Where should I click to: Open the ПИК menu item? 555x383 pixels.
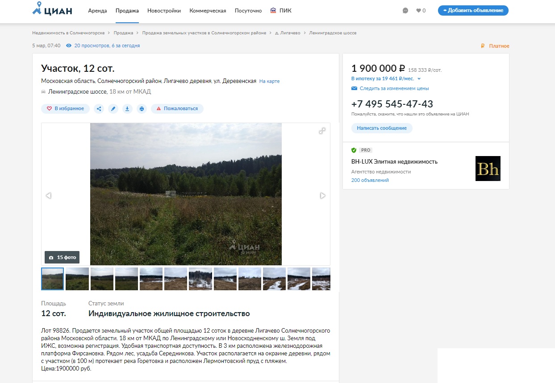pyautogui.click(x=281, y=11)
